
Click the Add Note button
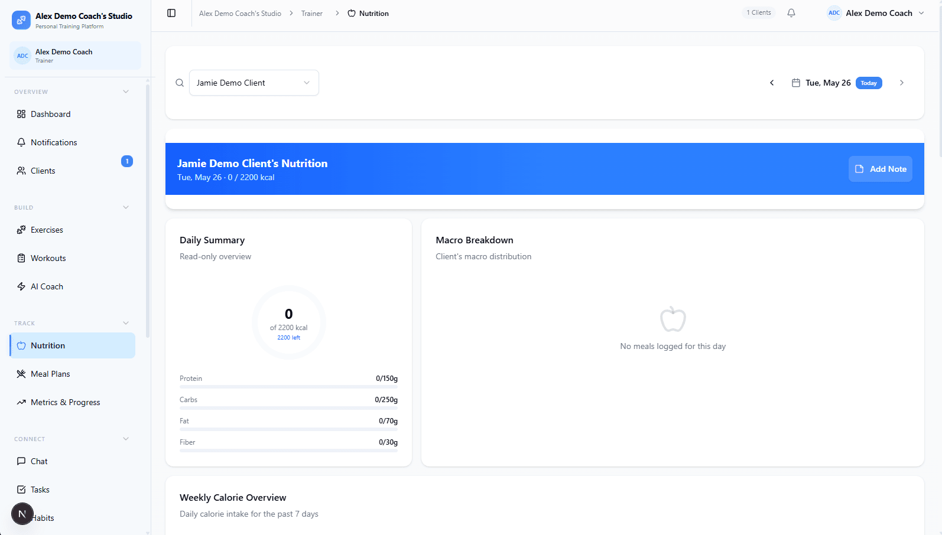click(x=881, y=169)
